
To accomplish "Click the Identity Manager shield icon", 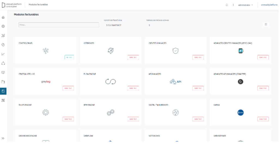I will 175,51.
